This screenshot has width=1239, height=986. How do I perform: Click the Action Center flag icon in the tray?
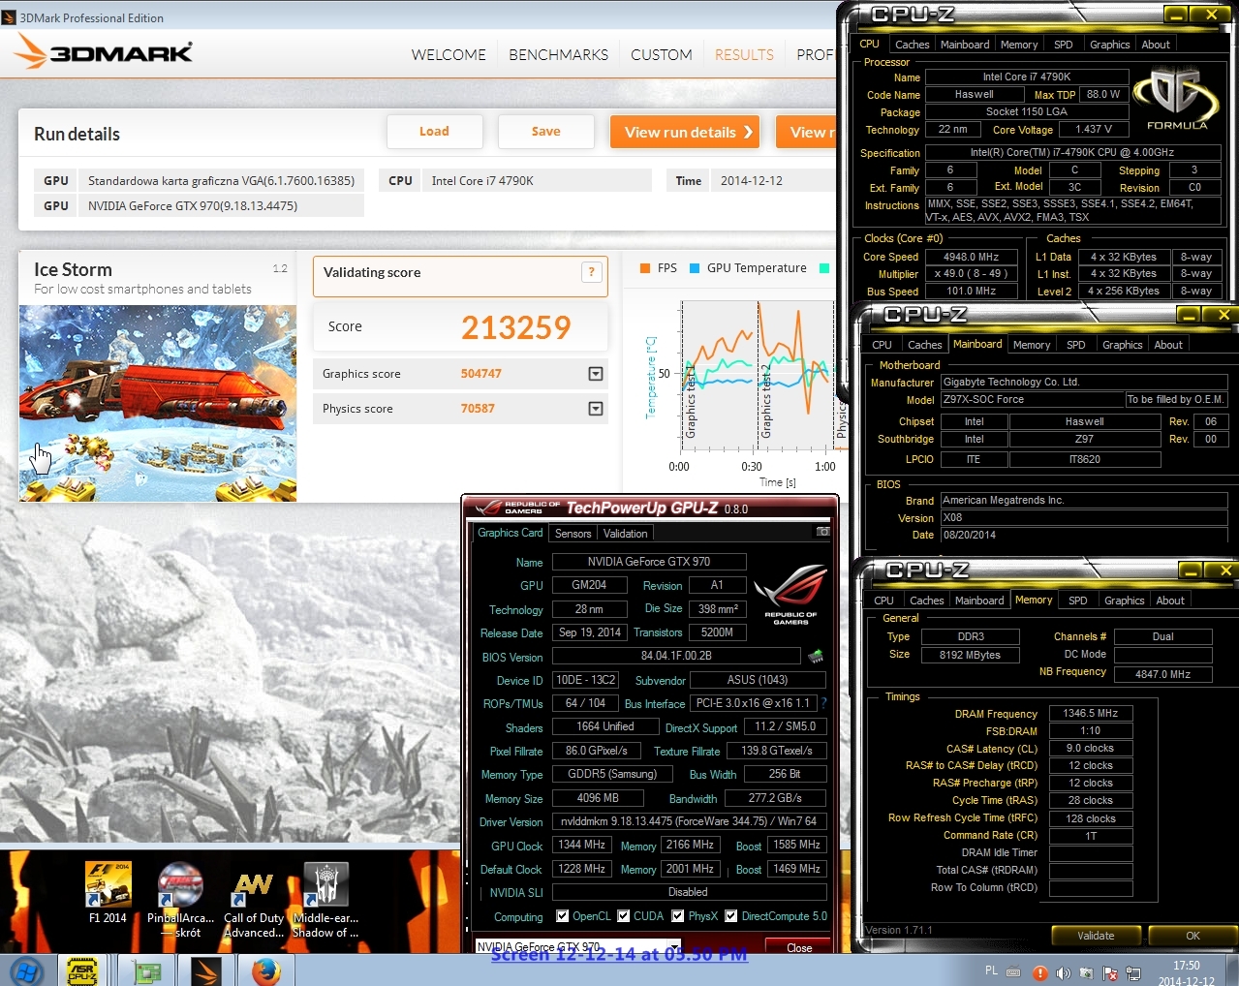(1110, 972)
